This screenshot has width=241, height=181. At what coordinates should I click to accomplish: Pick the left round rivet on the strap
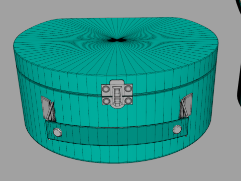58,132
